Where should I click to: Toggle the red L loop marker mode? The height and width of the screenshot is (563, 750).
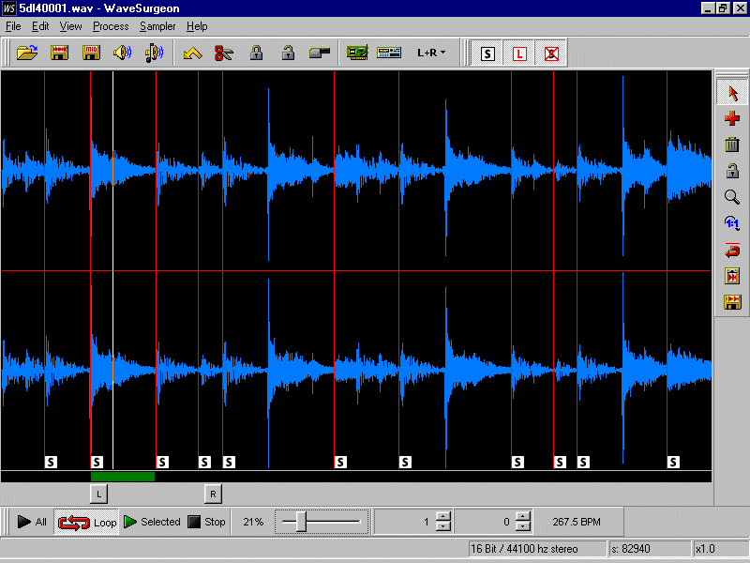click(x=519, y=53)
